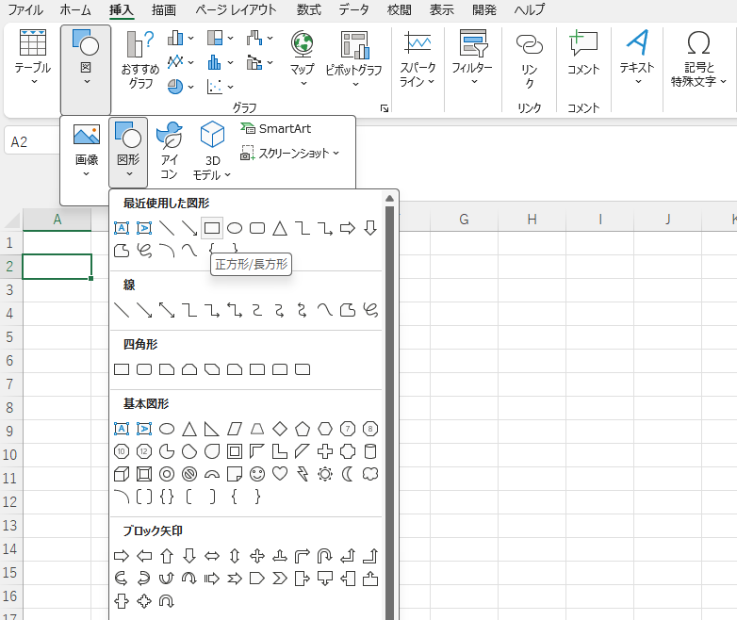Open the ヘルプ tab
Screen dimensions: 737x620
[x=530, y=9]
